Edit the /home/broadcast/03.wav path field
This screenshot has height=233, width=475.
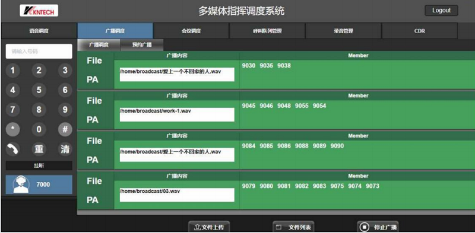click(x=177, y=195)
